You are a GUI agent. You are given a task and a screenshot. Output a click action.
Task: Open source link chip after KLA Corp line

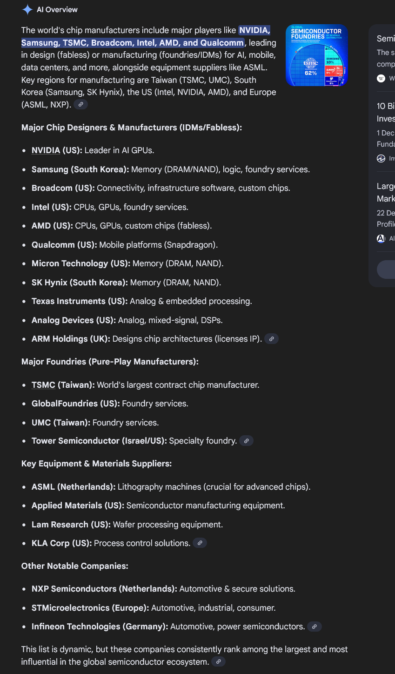200,543
